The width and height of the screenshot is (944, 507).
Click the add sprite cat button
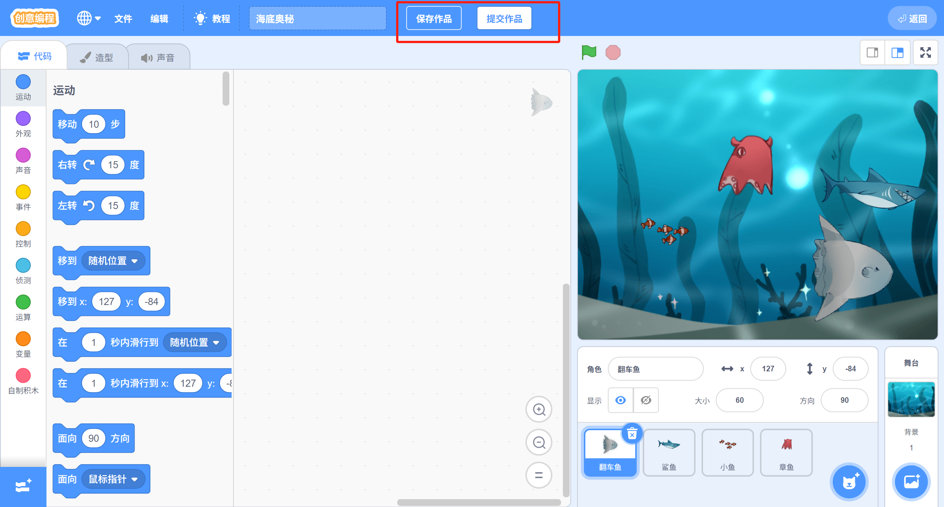coord(849,482)
